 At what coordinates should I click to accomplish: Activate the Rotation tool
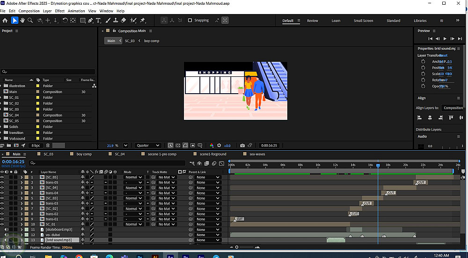[65, 21]
